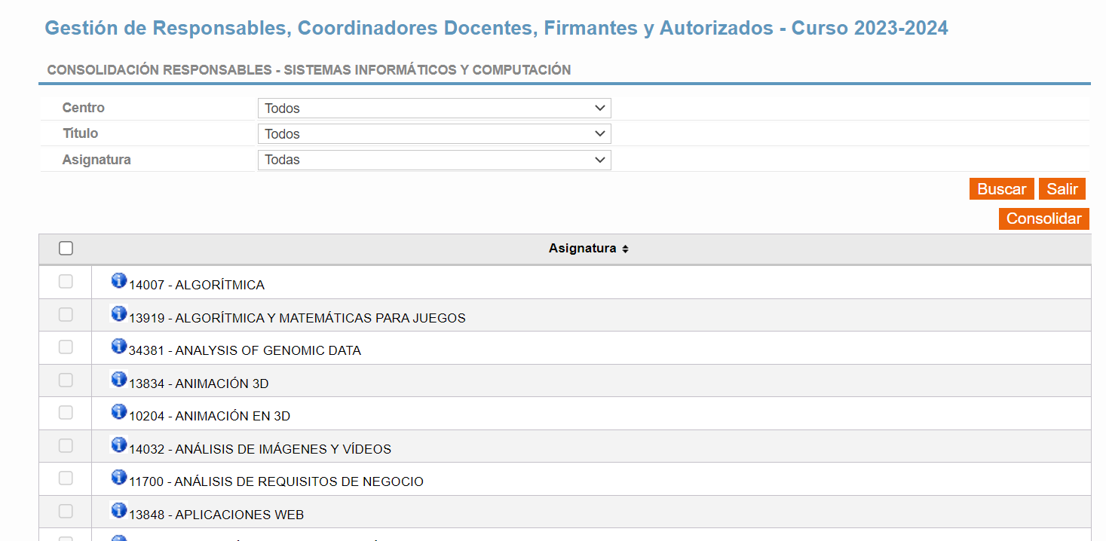Open info for ANÁLISIS DE REQUISITOS DE NEGOCIO
This screenshot has width=1106, height=541.
119,477
